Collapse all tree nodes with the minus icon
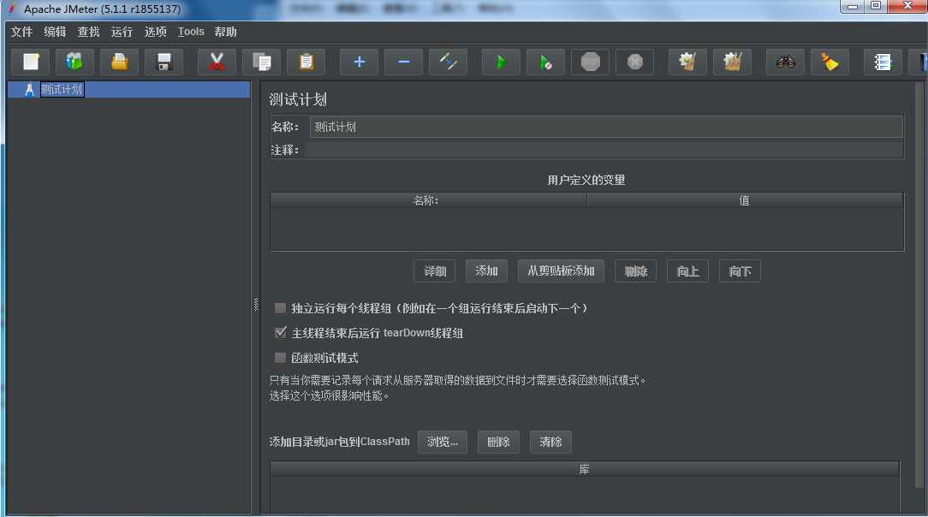928x517 pixels. [403, 62]
